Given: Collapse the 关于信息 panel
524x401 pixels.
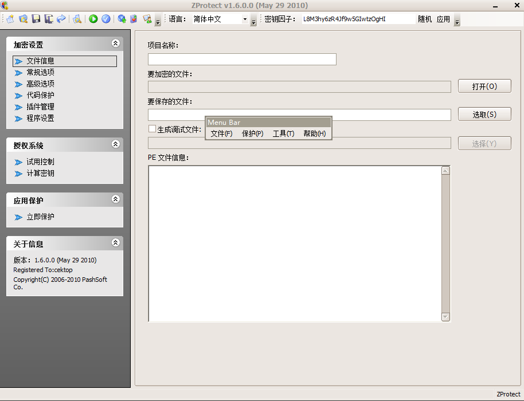Looking at the screenshot, I should 115,243.
